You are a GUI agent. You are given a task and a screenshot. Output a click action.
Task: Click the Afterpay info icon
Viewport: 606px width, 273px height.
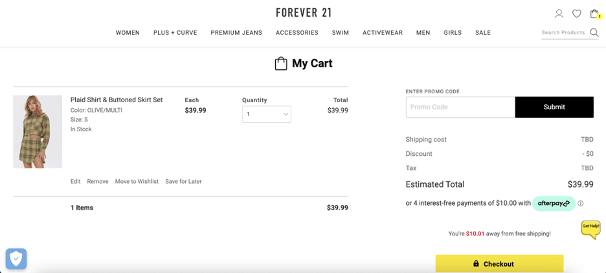coord(581,204)
